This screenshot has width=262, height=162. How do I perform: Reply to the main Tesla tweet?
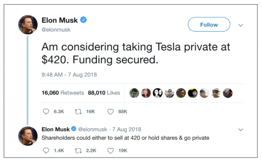46,111
